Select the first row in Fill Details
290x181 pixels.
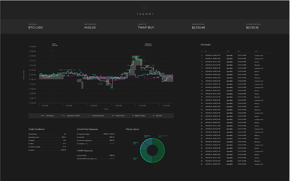(237, 56)
